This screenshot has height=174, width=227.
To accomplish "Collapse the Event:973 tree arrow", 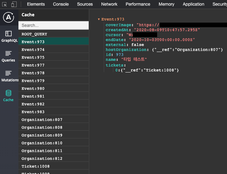I will [99, 19].
